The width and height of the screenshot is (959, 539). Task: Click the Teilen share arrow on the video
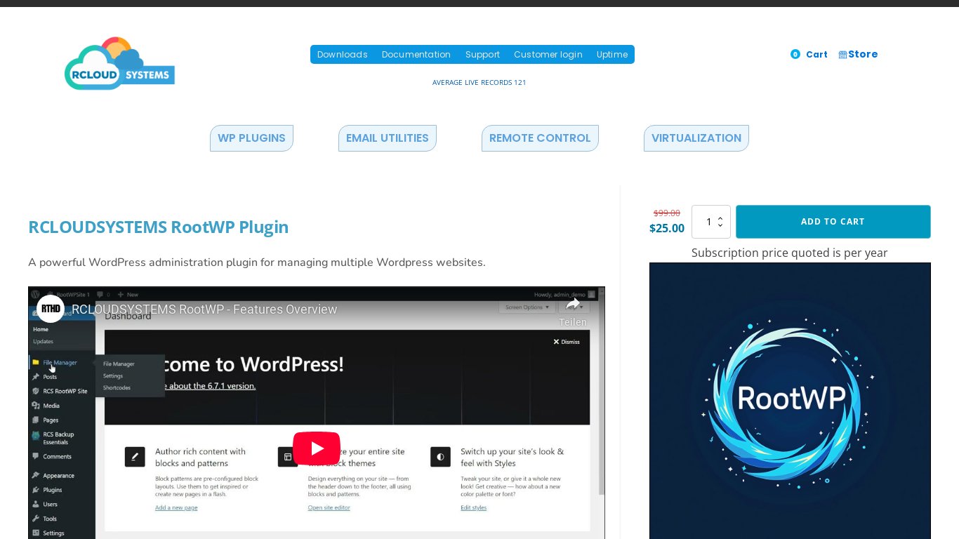click(x=573, y=305)
